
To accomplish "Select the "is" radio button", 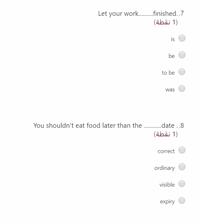I will [182, 38].
